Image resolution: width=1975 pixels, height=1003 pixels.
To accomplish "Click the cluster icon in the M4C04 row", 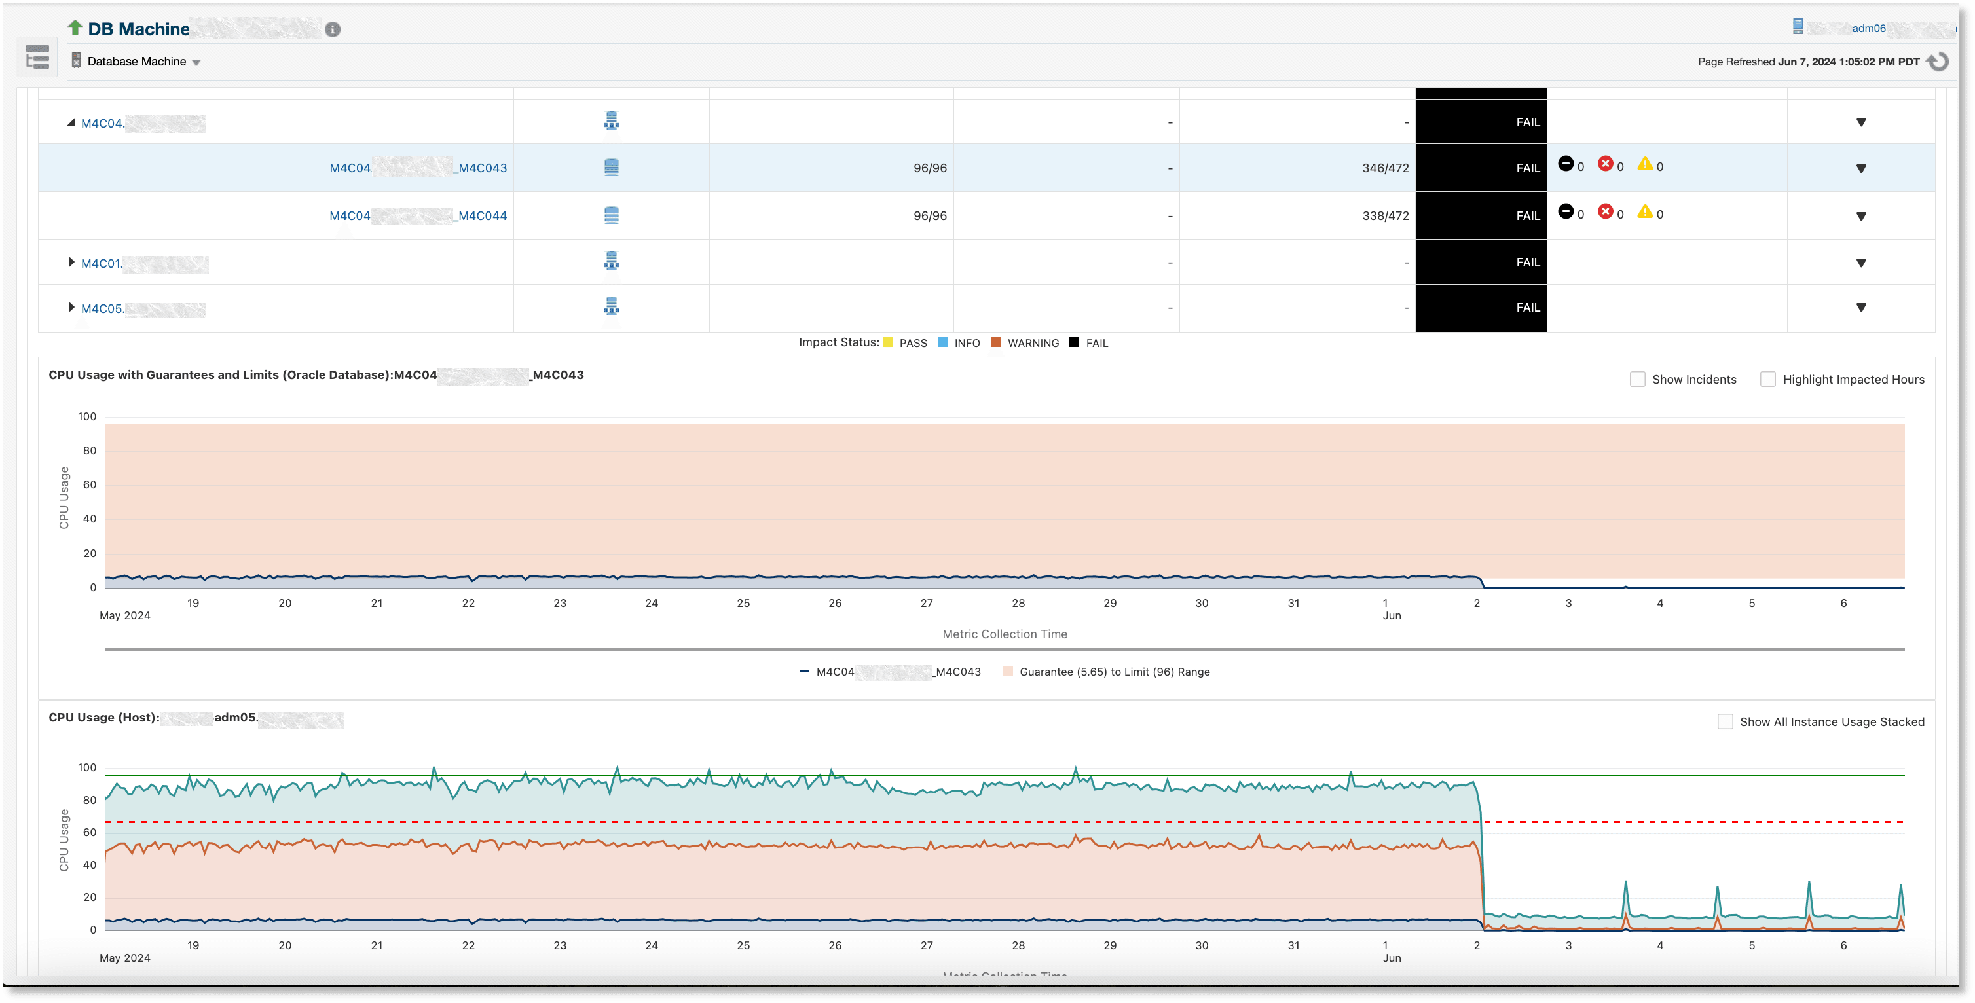I will pyautogui.click(x=611, y=120).
